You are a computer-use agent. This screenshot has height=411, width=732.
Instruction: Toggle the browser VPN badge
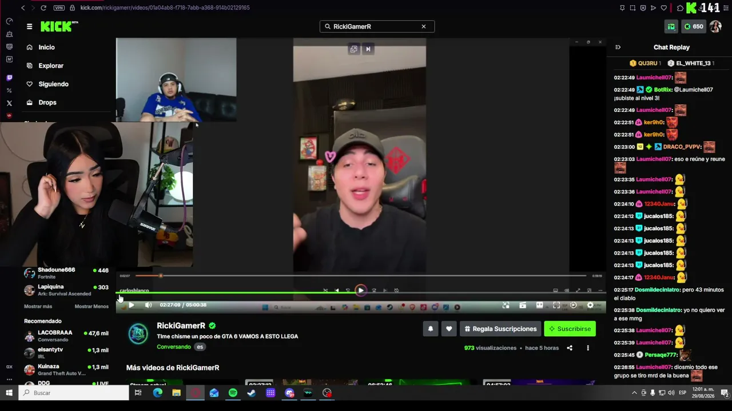(x=59, y=8)
